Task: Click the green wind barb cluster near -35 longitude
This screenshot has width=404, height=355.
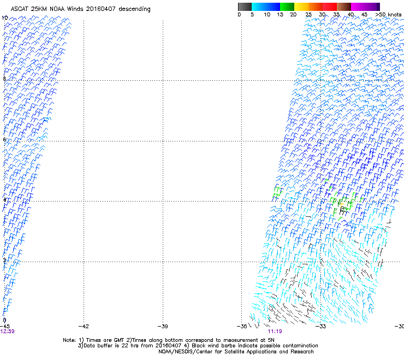Action: pos(277,193)
